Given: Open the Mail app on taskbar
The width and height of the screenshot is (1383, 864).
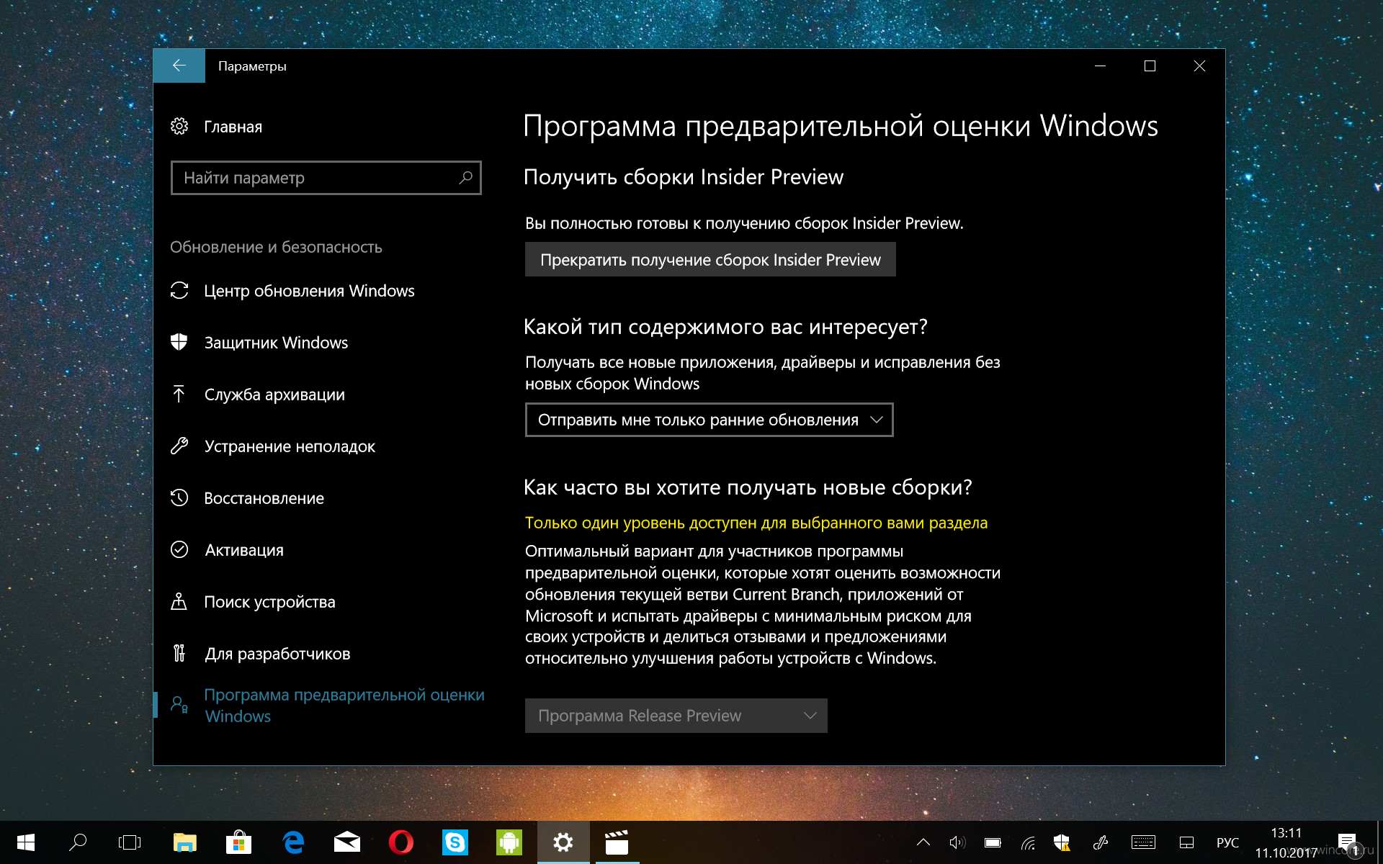Looking at the screenshot, I should click(347, 842).
